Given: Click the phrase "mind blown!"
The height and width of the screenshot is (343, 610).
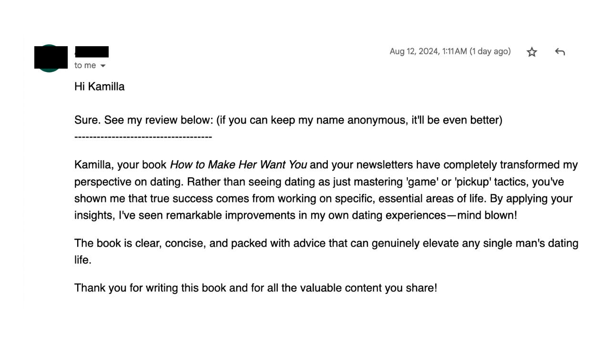Looking at the screenshot, I should click(487, 215).
